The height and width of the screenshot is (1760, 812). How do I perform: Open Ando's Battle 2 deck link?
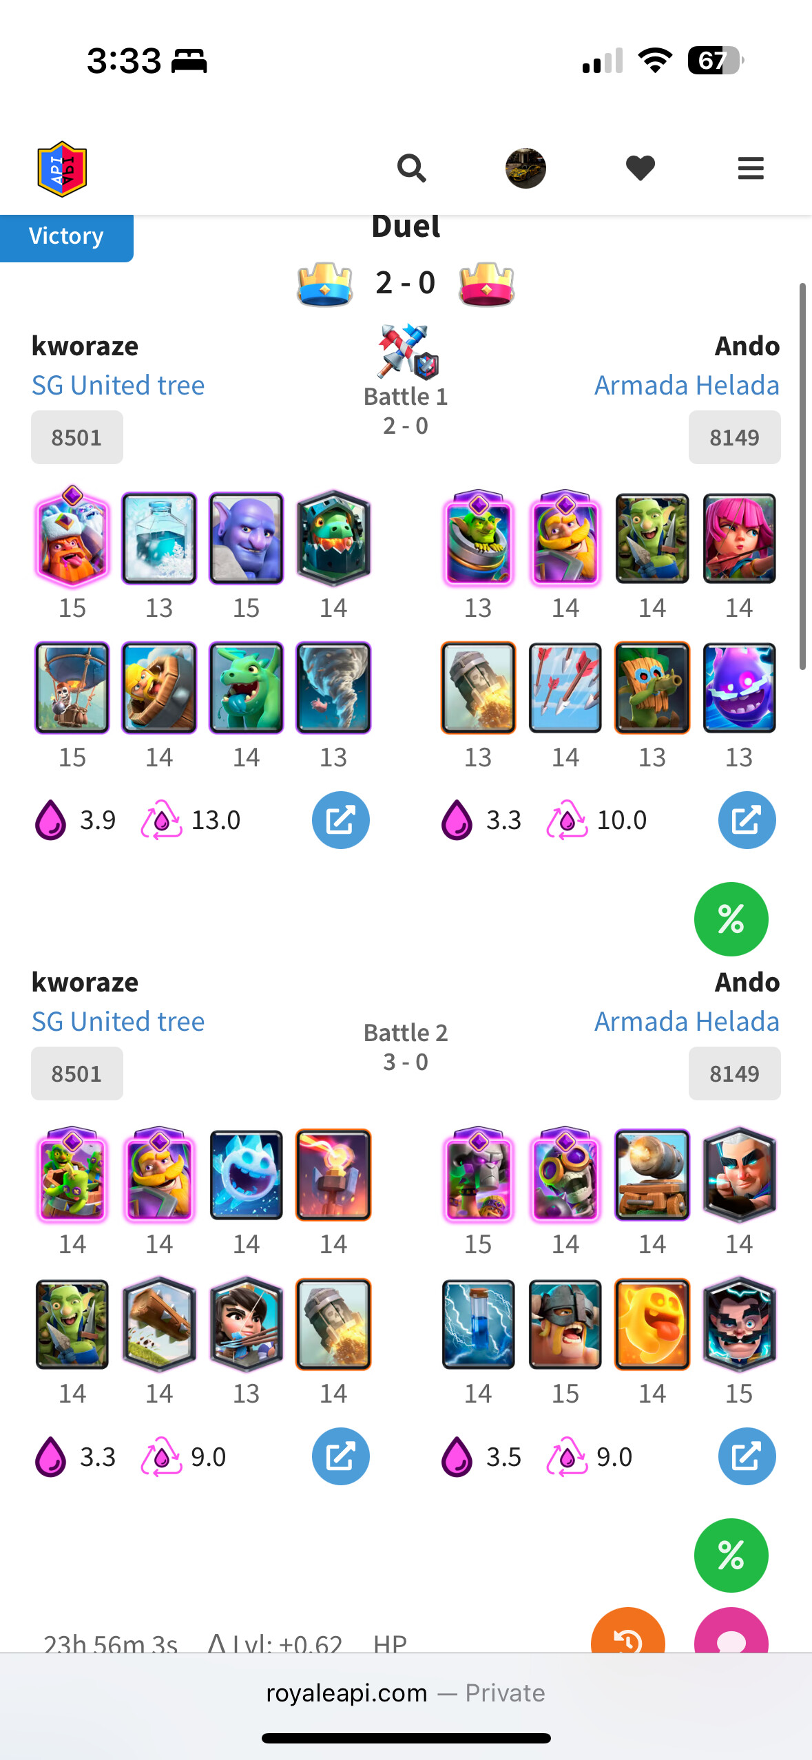747,1456
